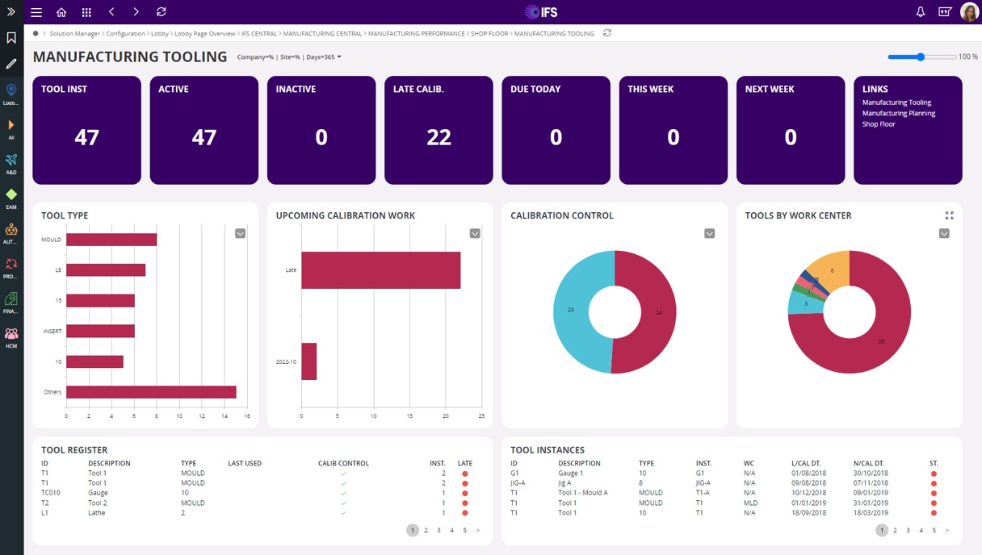Image resolution: width=982 pixels, height=555 pixels.
Task: Expand the collapsed left sidebar
Action: point(11,12)
